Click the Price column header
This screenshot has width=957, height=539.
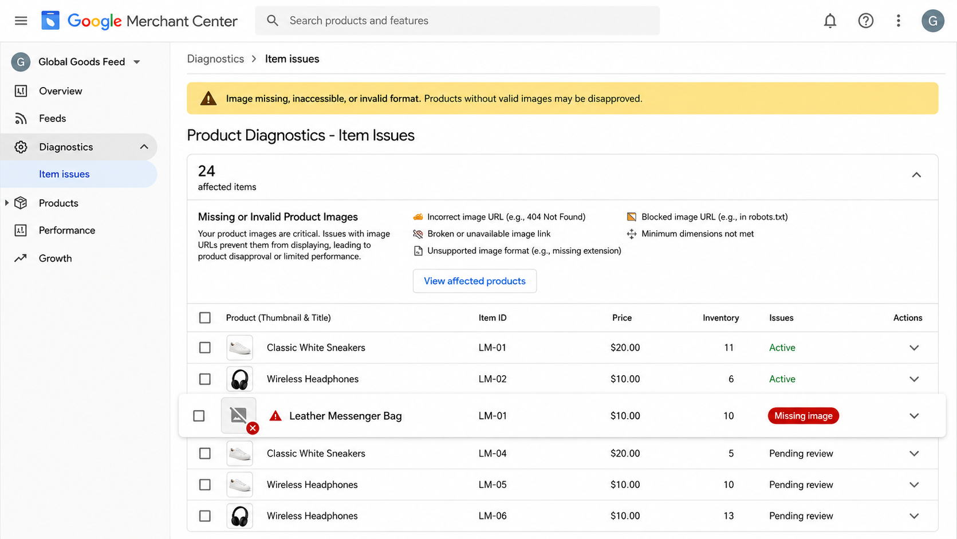622,318
